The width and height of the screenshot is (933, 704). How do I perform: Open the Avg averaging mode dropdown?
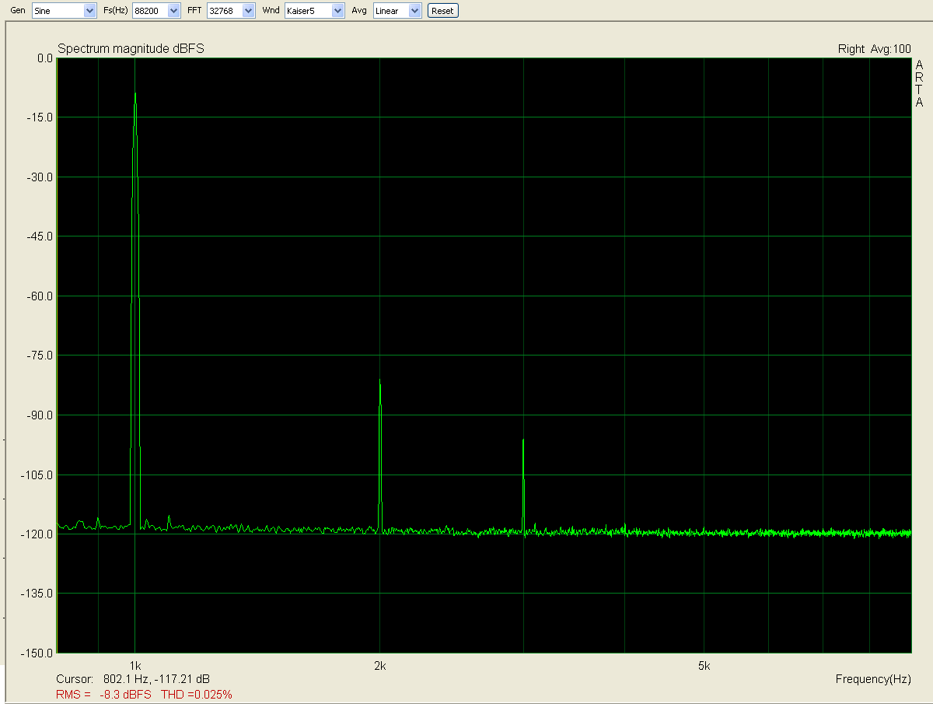[x=397, y=11]
